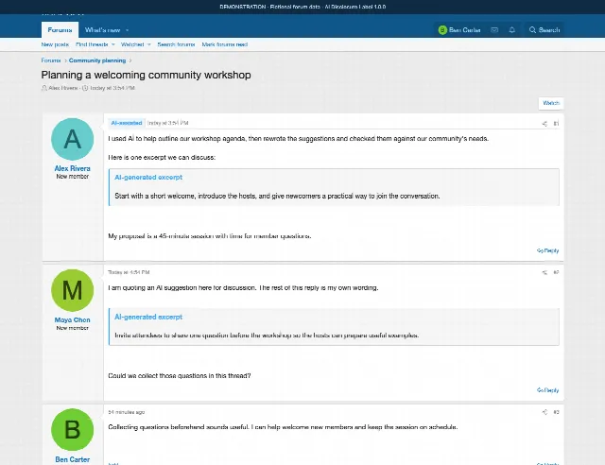Image resolution: width=605 pixels, height=465 pixels.
Task: Click Alex Rivera's avatar
Action: [73, 139]
